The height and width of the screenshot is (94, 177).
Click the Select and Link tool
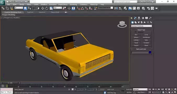pos(3,8)
